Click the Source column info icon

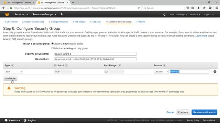(x=164, y=65)
